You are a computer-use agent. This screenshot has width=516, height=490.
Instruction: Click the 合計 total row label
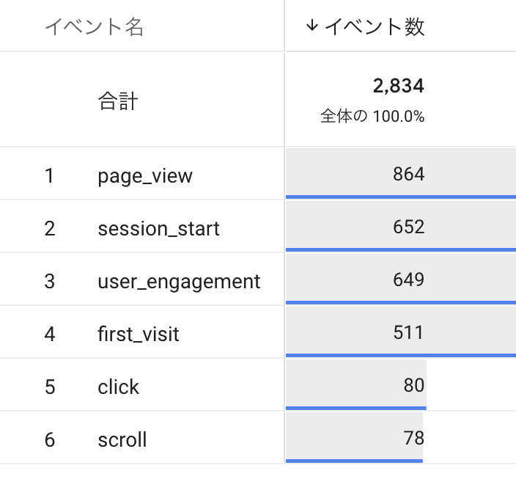117,100
